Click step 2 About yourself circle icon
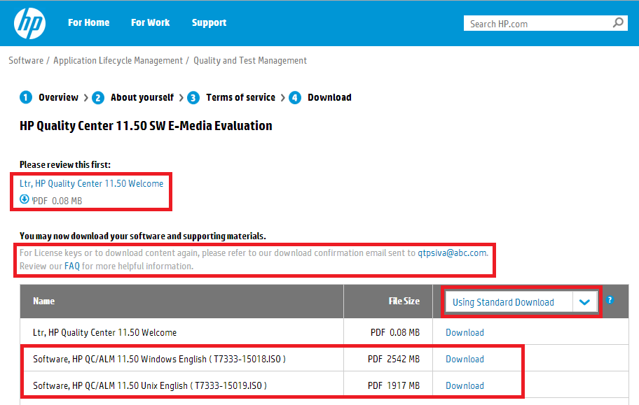The width and height of the screenshot is (639, 405). pyautogui.click(x=98, y=97)
